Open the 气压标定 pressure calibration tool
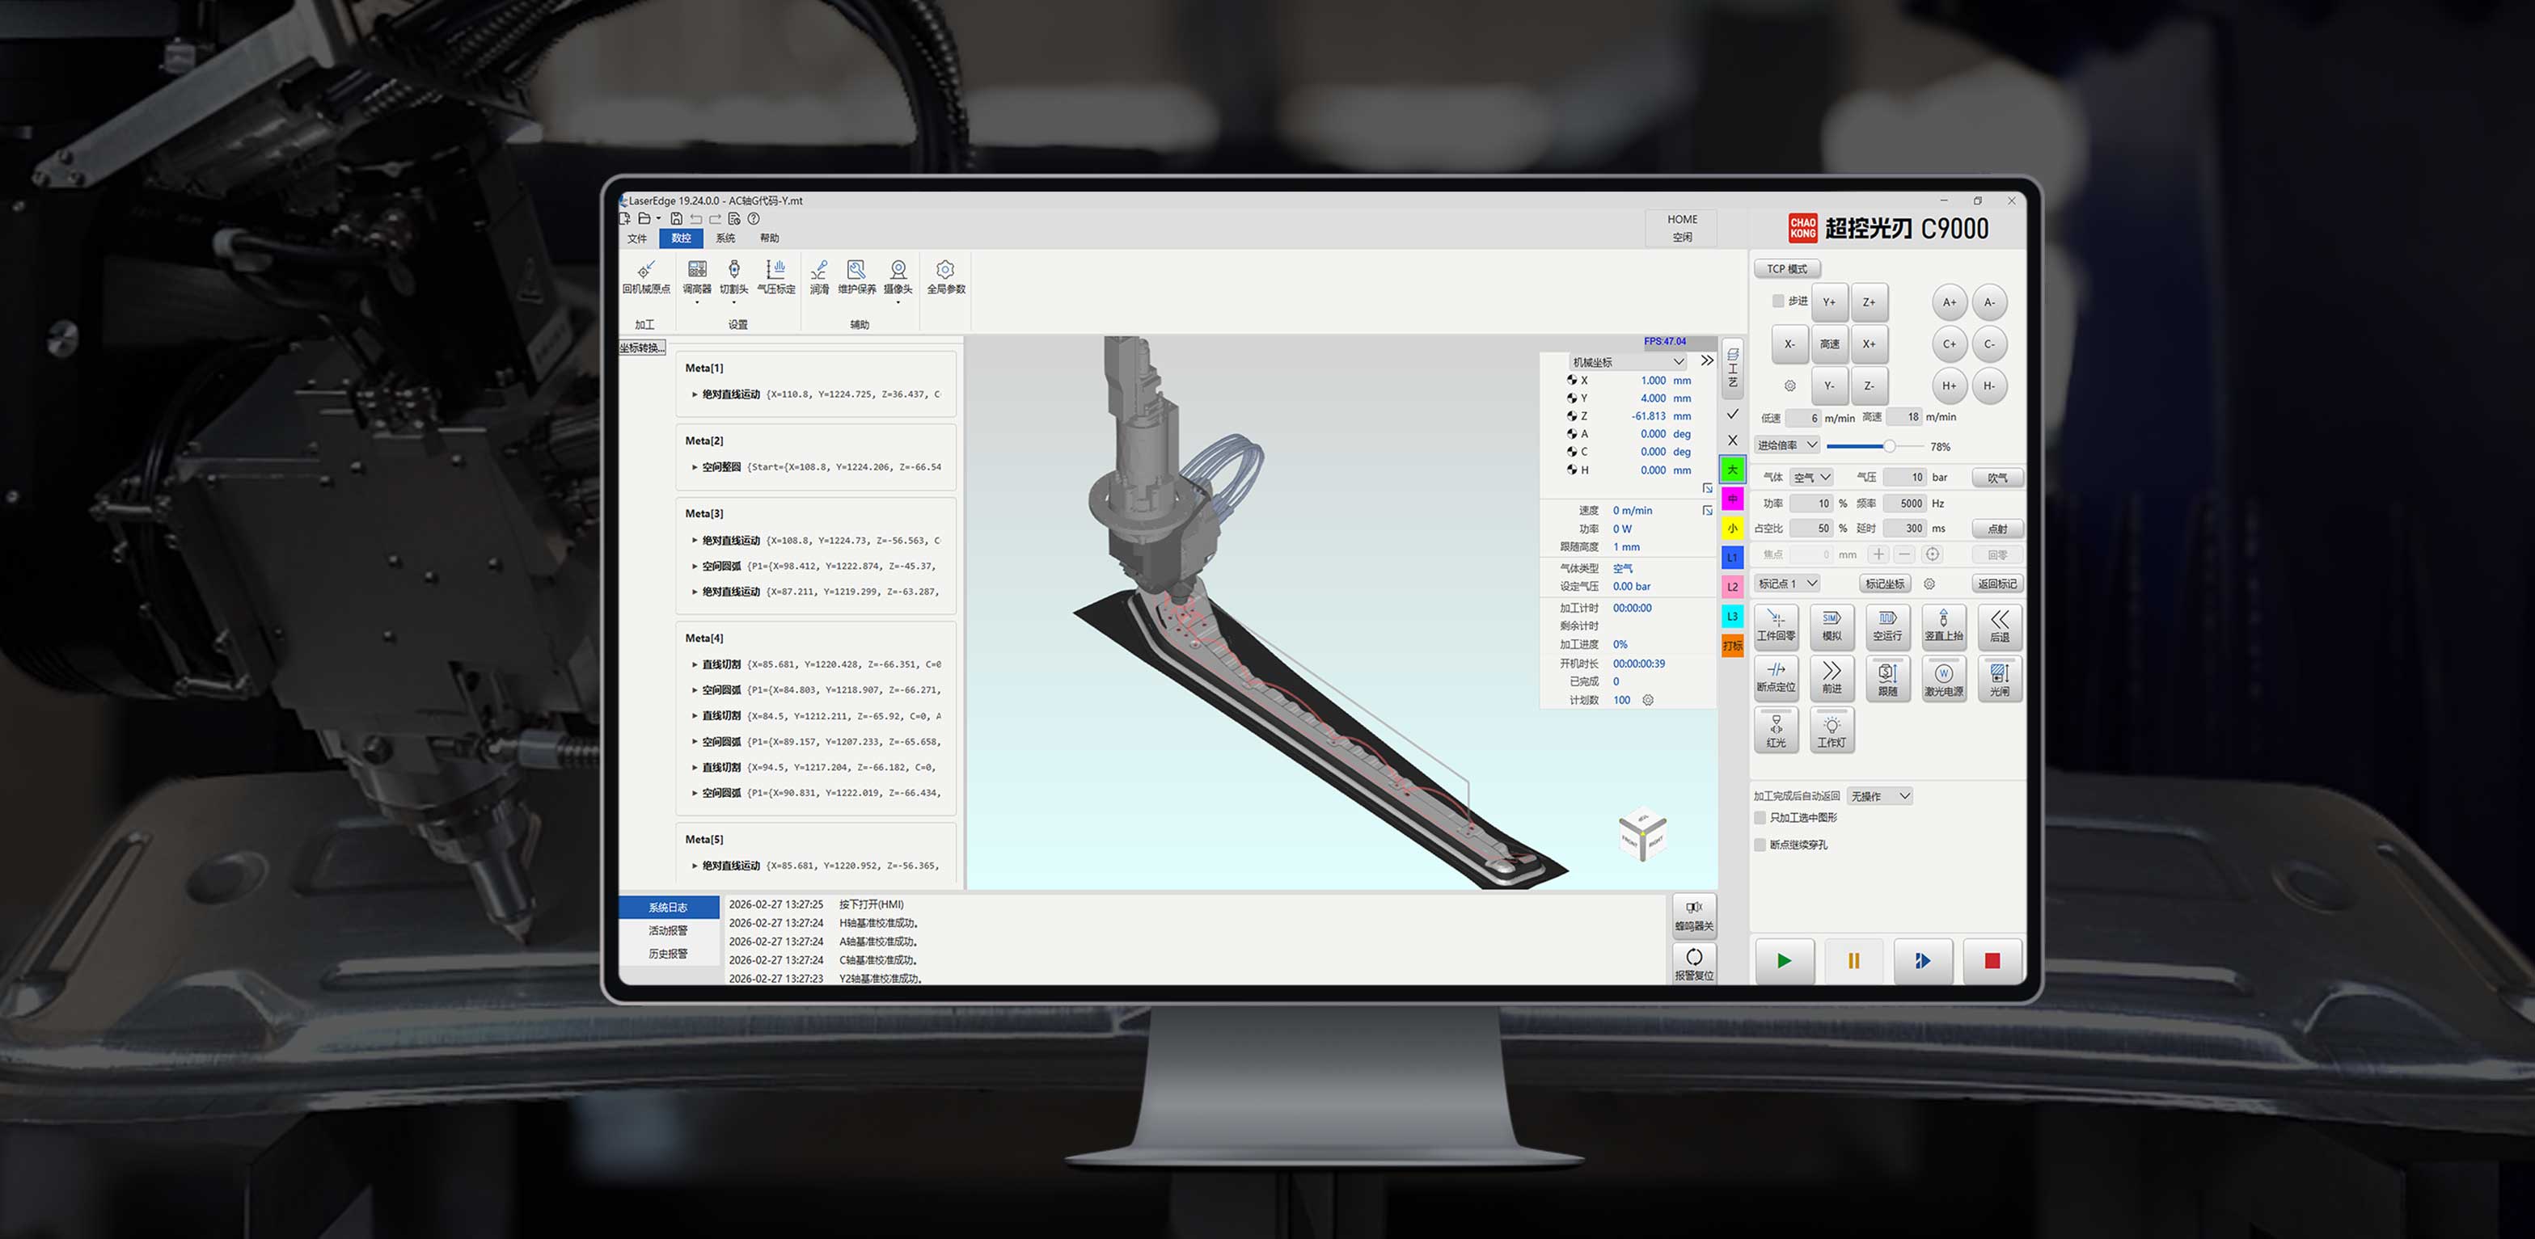Image resolution: width=2535 pixels, height=1239 pixels. (x=775, y=276)
